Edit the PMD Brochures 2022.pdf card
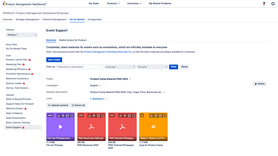The width and height of the screenshot is (278, 156). click(x=98, y=116)
